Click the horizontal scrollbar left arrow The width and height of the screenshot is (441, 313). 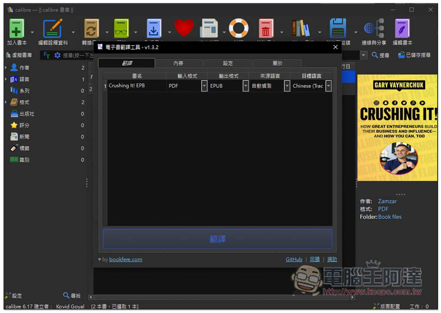point(90,297)
